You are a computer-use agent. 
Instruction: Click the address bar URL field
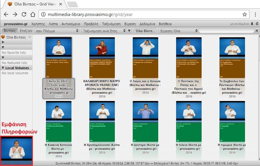pos(144,15)
